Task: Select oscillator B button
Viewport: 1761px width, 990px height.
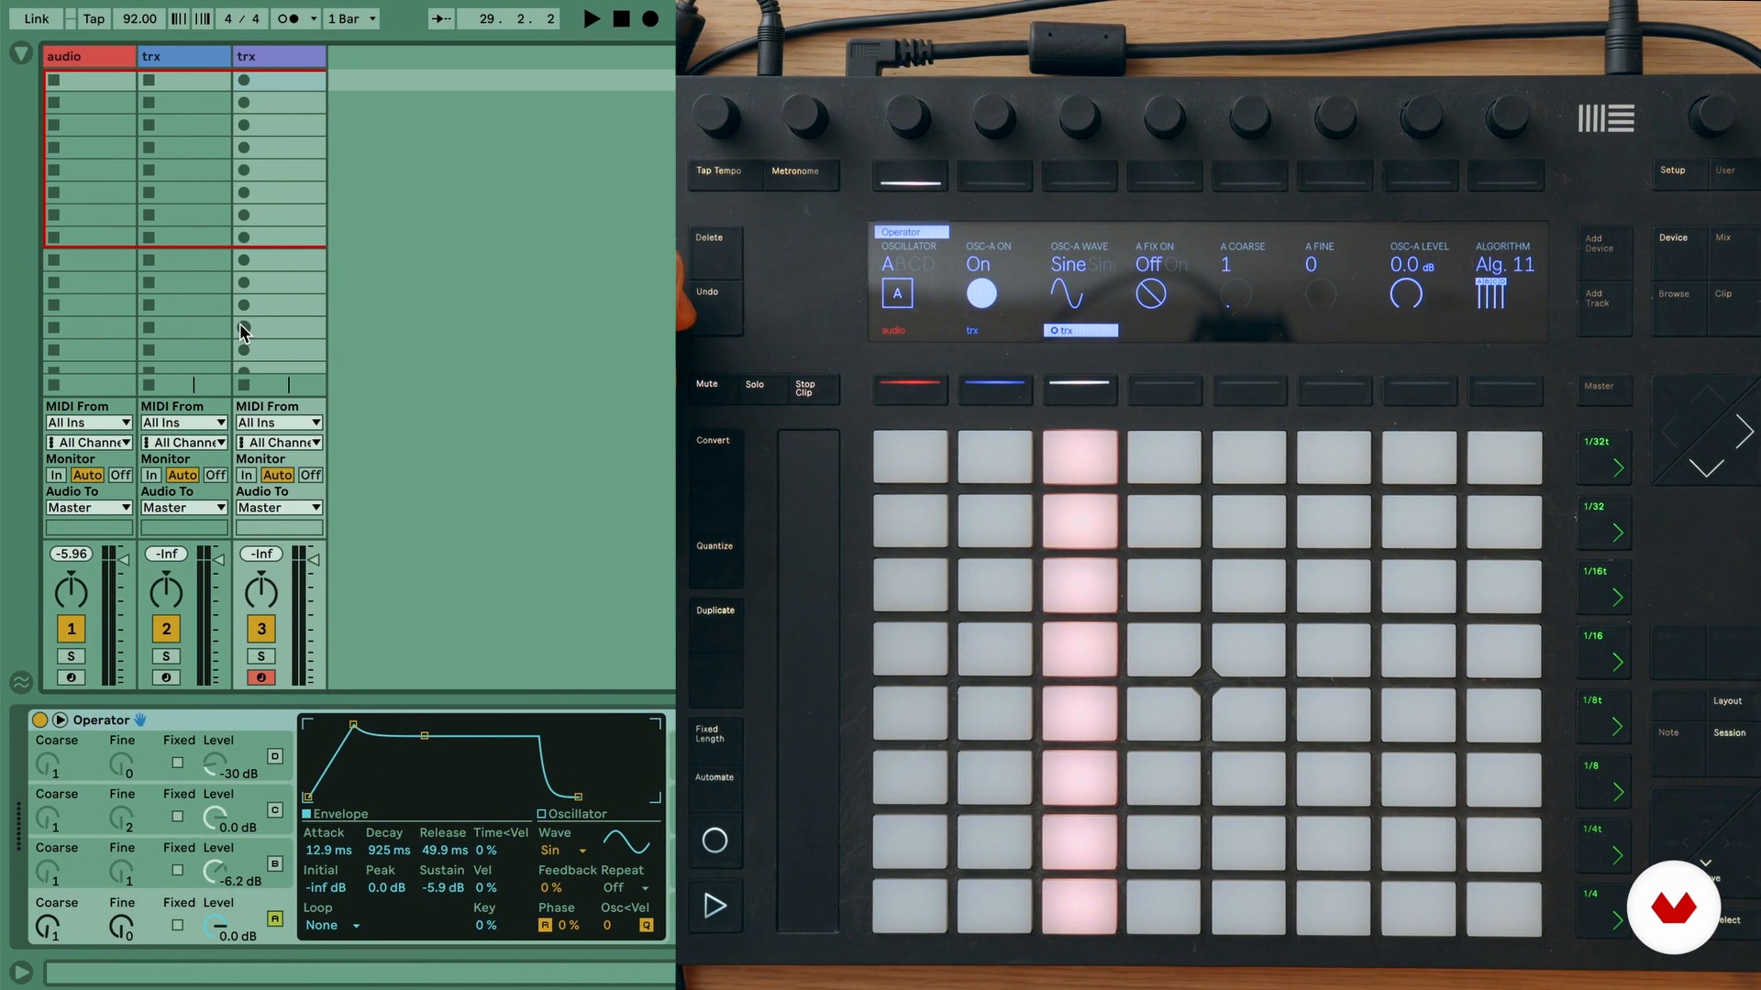Action: [x=275, y=863]
